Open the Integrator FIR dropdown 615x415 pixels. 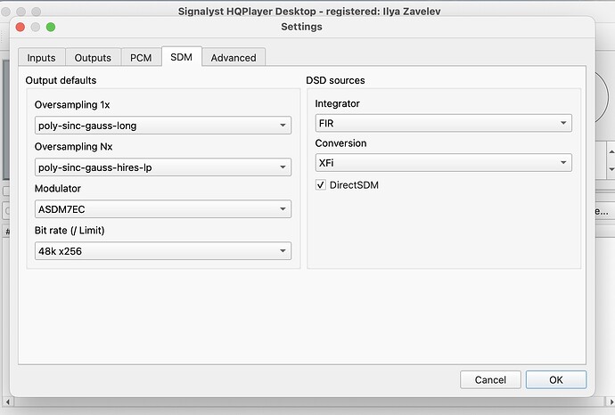444,123
